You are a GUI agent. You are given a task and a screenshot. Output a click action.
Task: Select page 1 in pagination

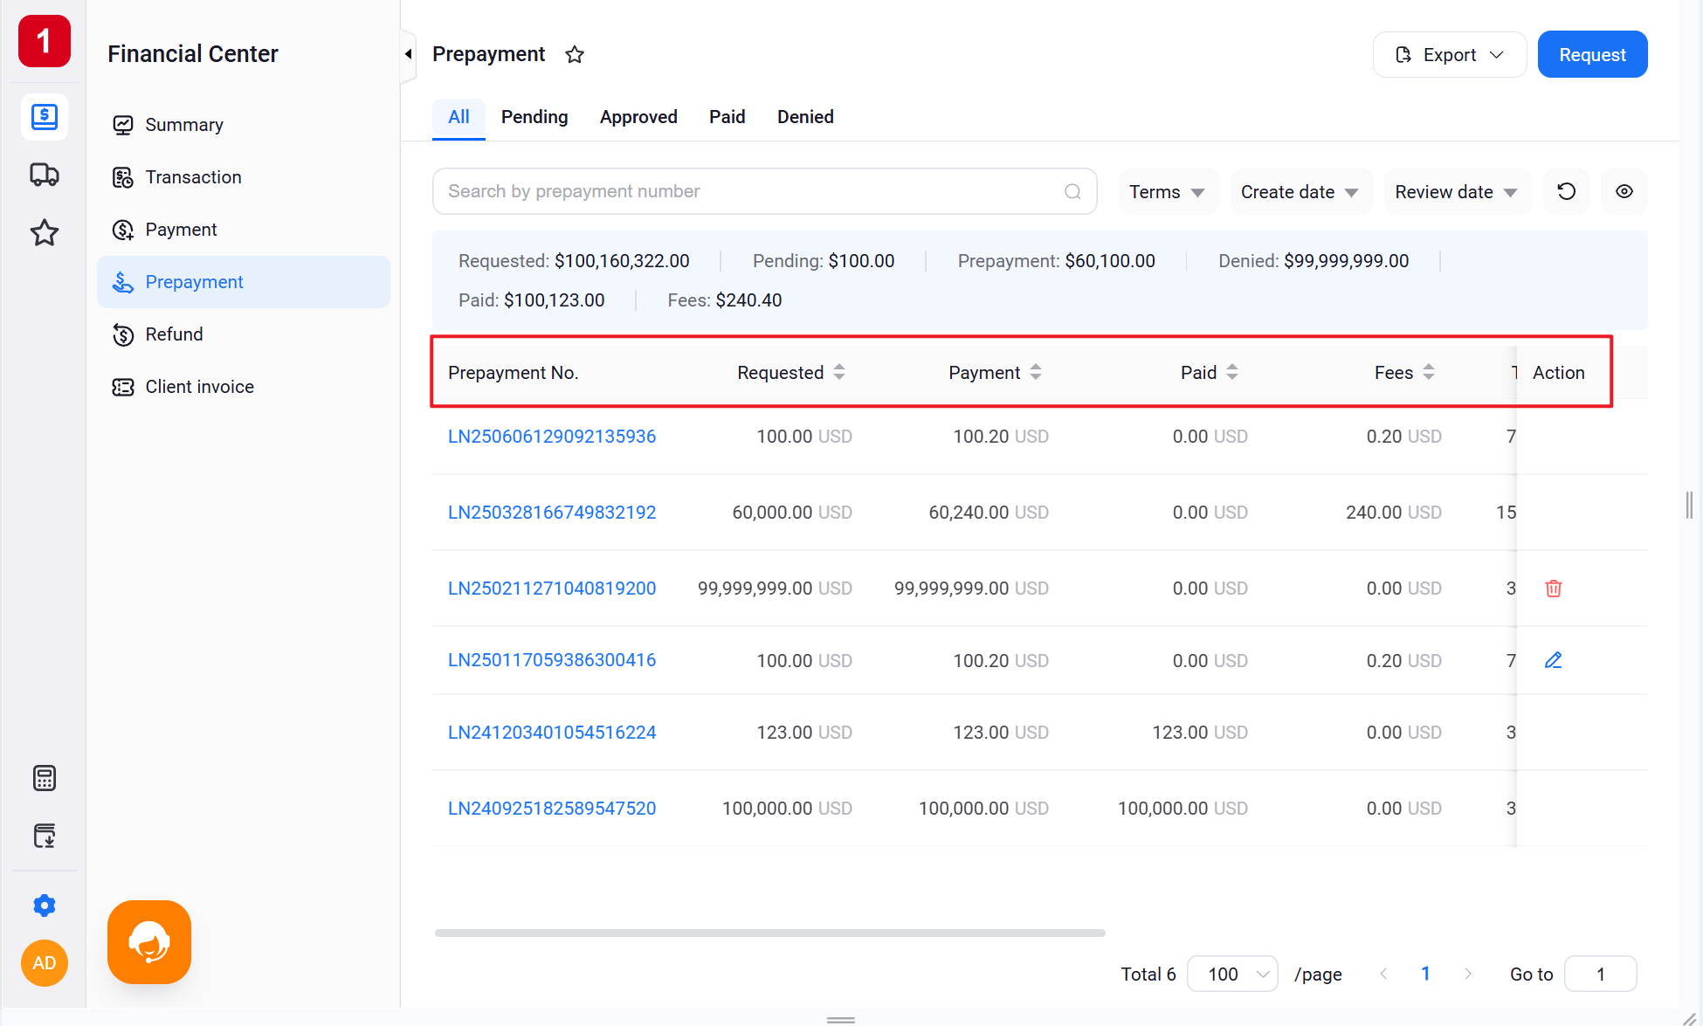1425,974
